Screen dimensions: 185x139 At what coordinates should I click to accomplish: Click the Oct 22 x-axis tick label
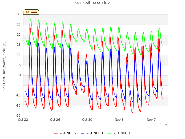[23, 120]
